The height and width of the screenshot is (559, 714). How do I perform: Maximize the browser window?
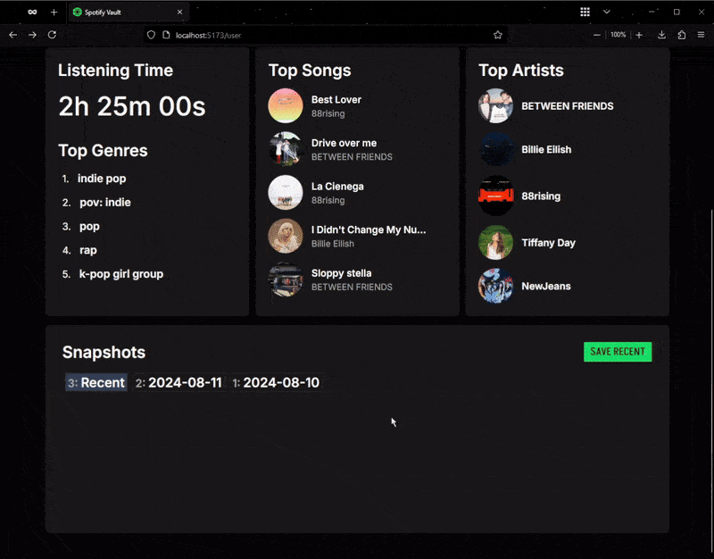tap(677, 13)
